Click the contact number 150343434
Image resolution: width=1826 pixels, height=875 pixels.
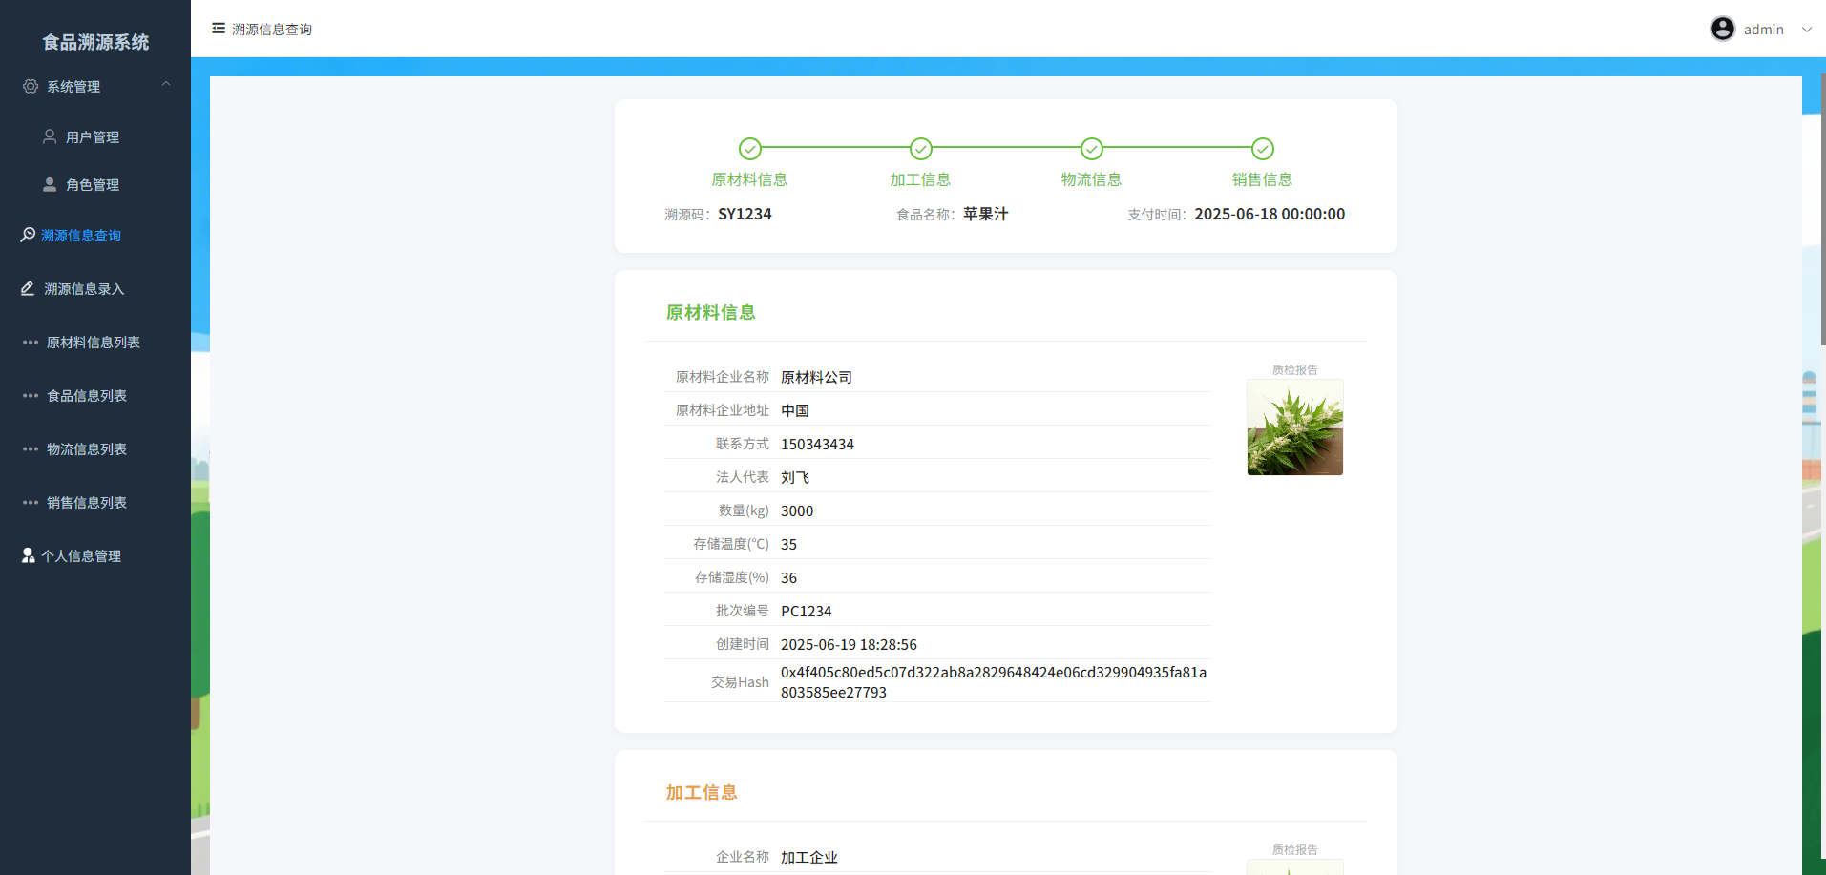817,445
